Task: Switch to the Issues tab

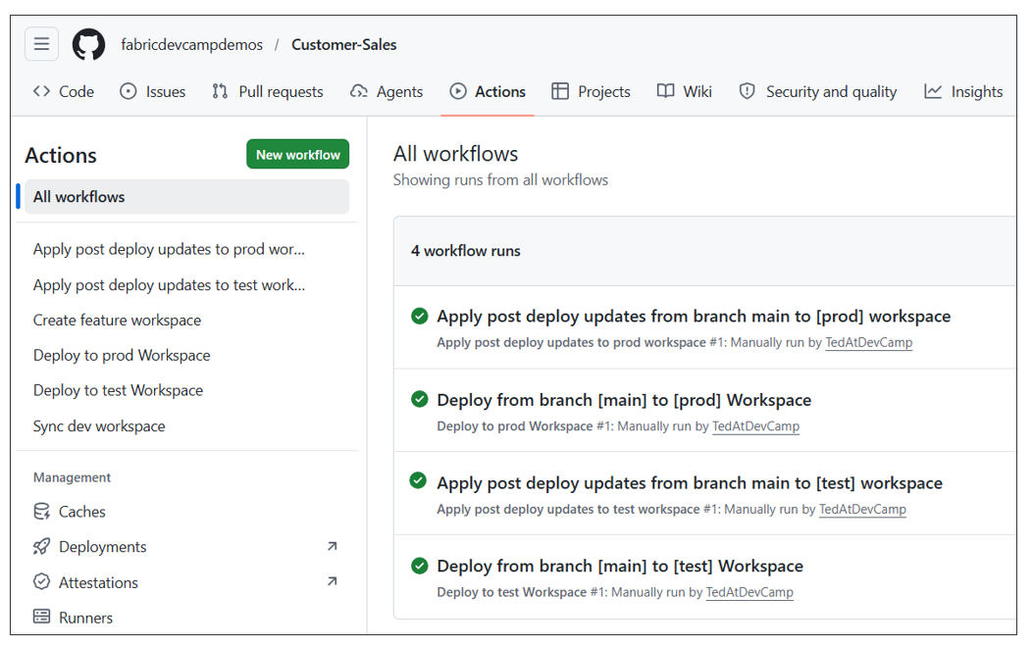Action: pyautogui.click(x=153, y=91)
